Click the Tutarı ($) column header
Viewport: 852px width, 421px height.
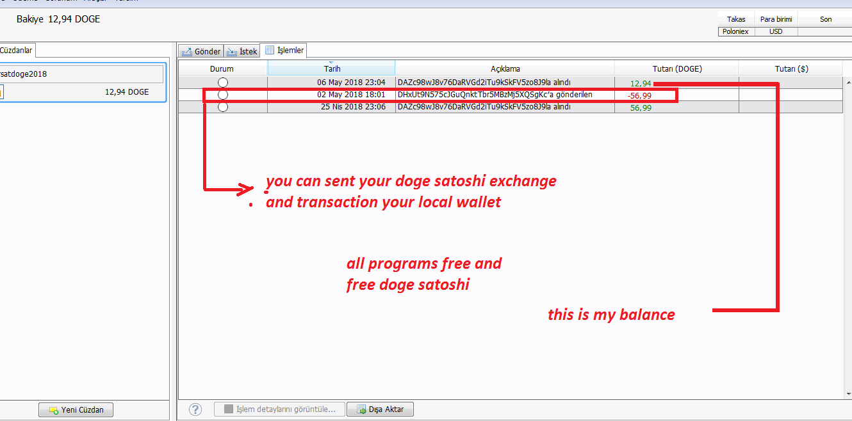click(x=791, y=68)
